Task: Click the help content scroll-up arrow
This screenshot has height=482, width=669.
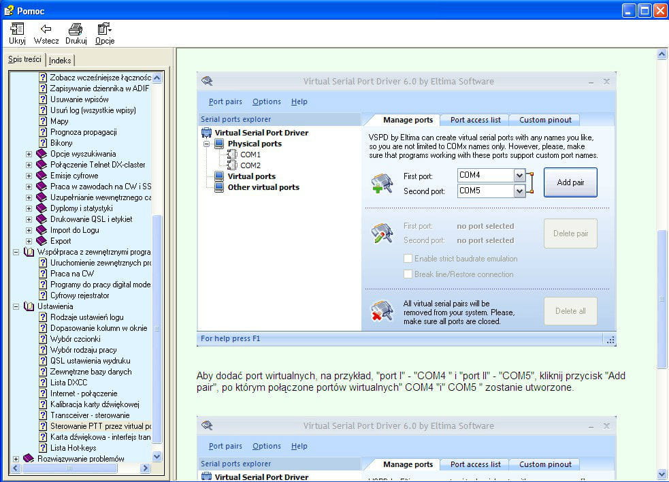Action: 662,54
